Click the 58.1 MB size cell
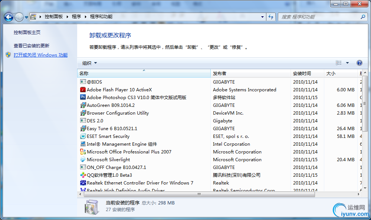The image size is (371, 220). [346, 136]
